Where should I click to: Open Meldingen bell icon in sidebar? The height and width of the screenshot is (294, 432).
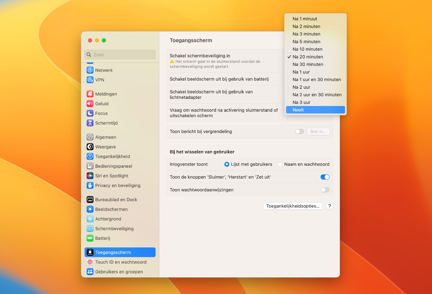pos(90,94)
